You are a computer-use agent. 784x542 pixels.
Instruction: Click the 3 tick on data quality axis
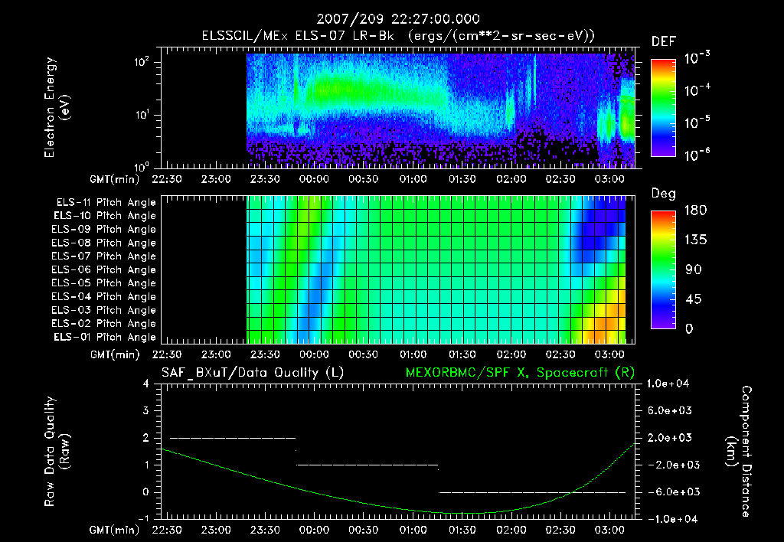146,411
